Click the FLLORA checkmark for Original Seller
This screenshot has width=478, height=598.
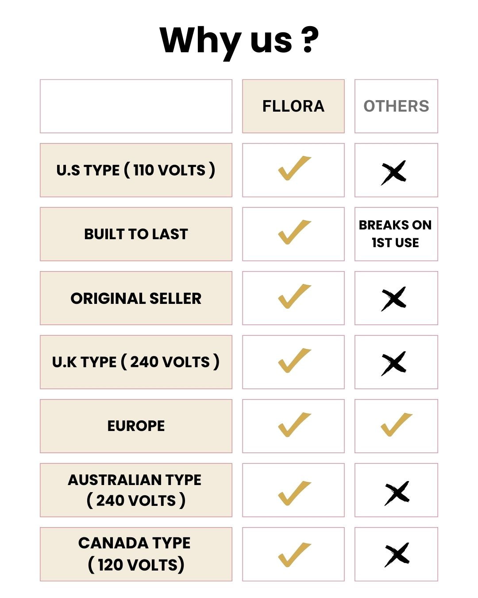(x=294, y=297)
